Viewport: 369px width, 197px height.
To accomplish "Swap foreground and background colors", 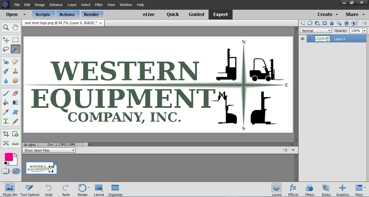I will [15, 155].
